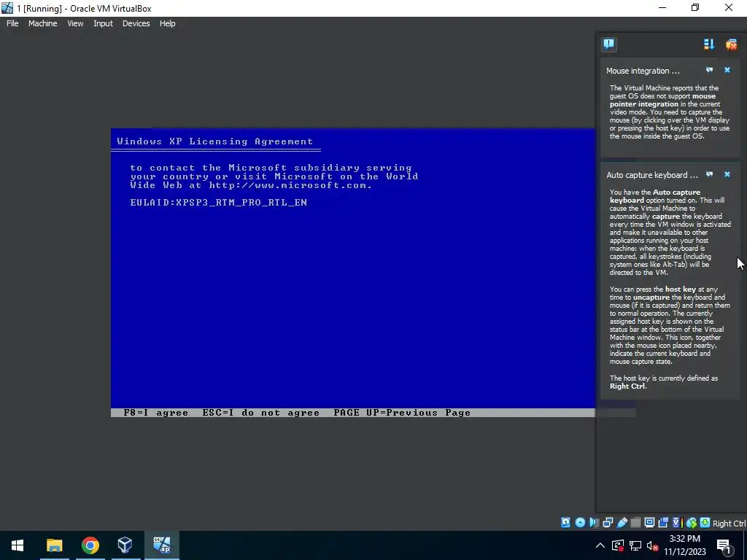
Task: Click the Mouse integration notification body text
Action: click(670, 112)
